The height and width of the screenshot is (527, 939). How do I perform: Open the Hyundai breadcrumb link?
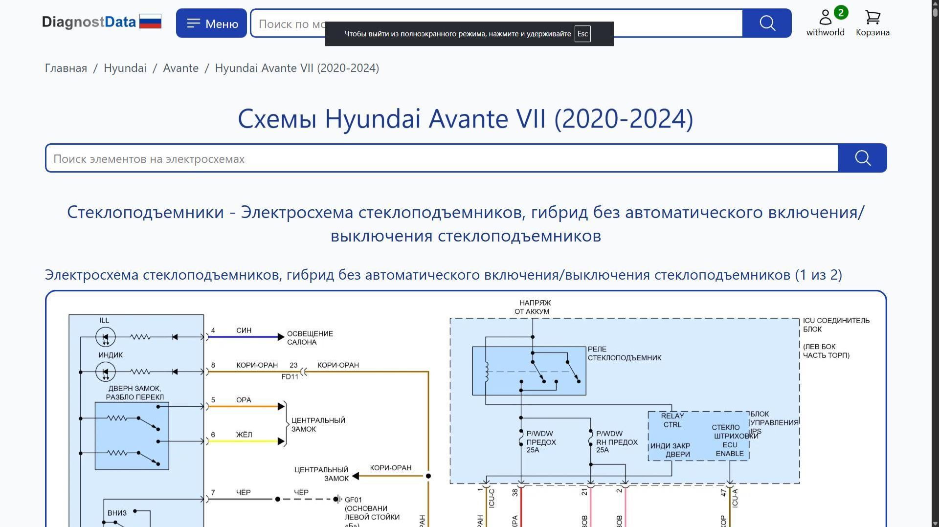[x=125, y=68]
